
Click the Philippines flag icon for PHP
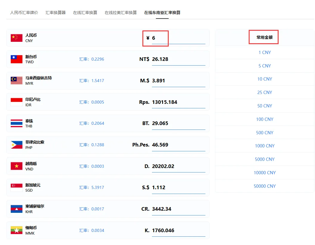(16, 145)
